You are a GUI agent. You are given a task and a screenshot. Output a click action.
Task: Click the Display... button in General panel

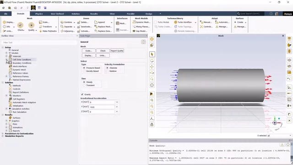click(x=88, y=55)
